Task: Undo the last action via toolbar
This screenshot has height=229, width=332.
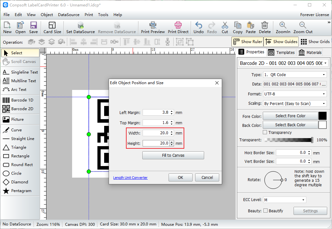Action: pyautogui.click(x=199, y=28)
